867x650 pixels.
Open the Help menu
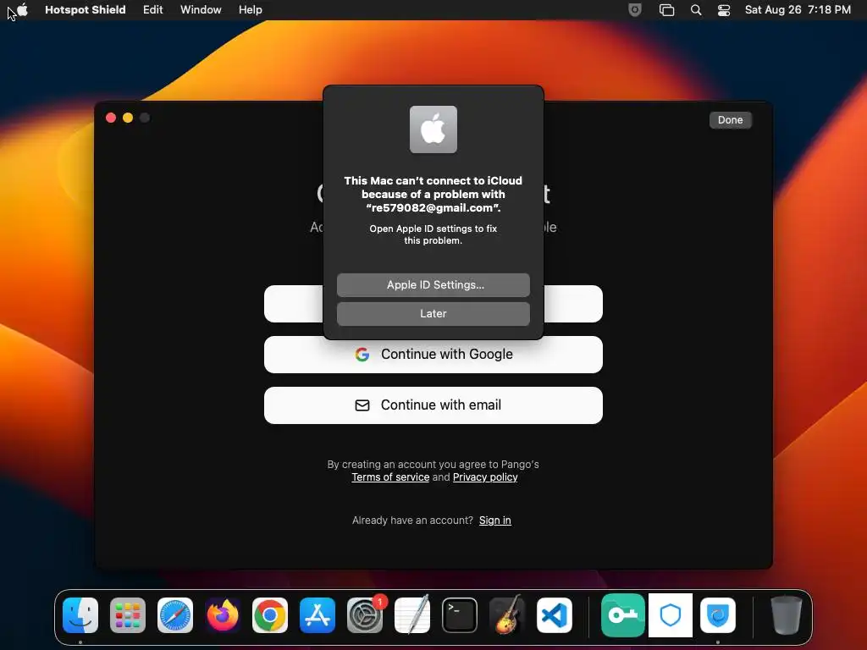click(250, 10)
